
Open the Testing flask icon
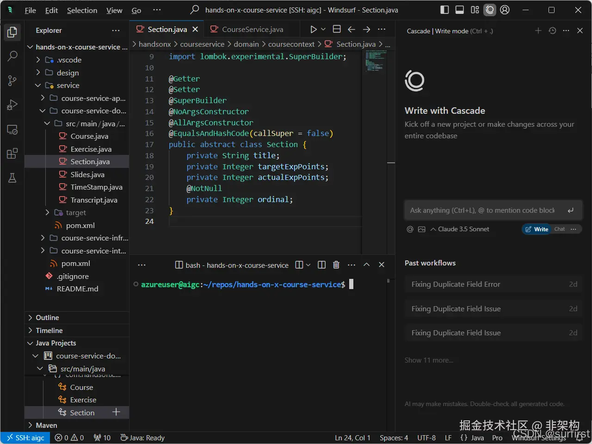(x=12, y=178)
